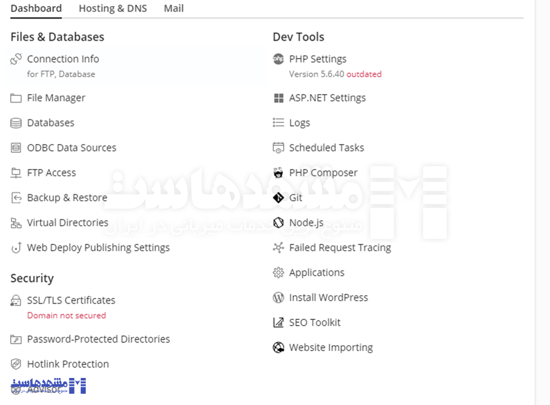The image size is (550, 405).
Task: Click the Node.js hexagon icon
Action: (x=278, y=222)
